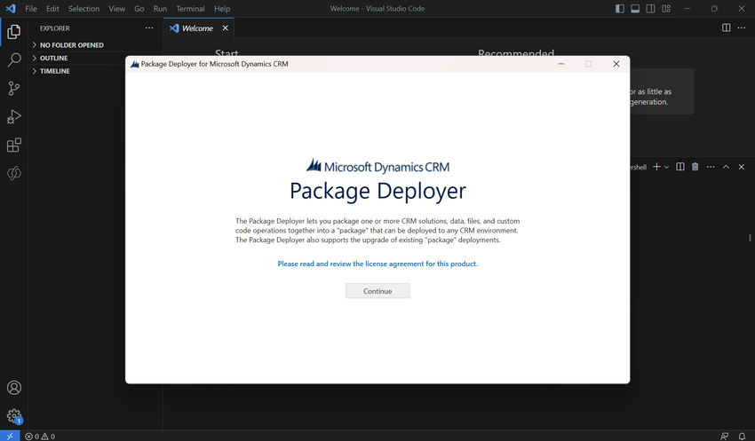The width and height of the screenshot is (755, 441).
Task: Open the Search view in activity bar
Action: (14, 60)
